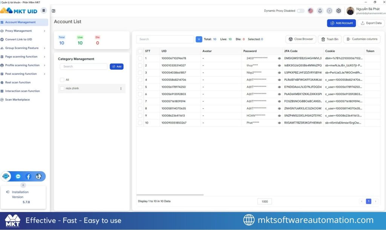Open the filter funnel beside the search box

click(198, 39)
